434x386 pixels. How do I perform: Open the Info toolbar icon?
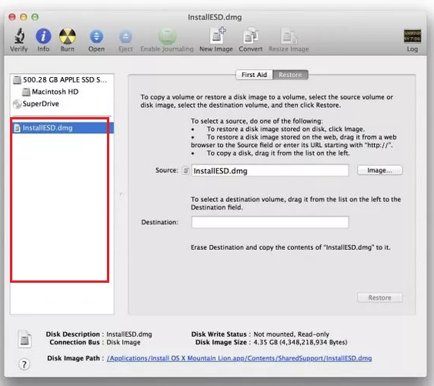(43, 36)
